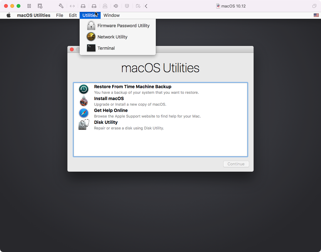This screenshot has height=252, width=321.
Task: Click the first hard disk icon
Action: pyautogui.click(x=83, y=6)
